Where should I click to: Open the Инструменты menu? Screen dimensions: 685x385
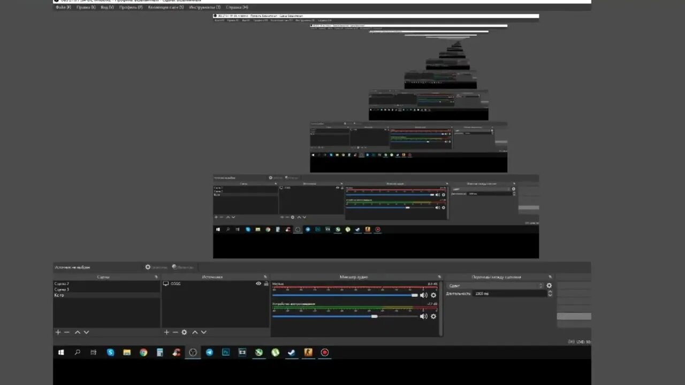pyautogui.click(x=204, y=7)
